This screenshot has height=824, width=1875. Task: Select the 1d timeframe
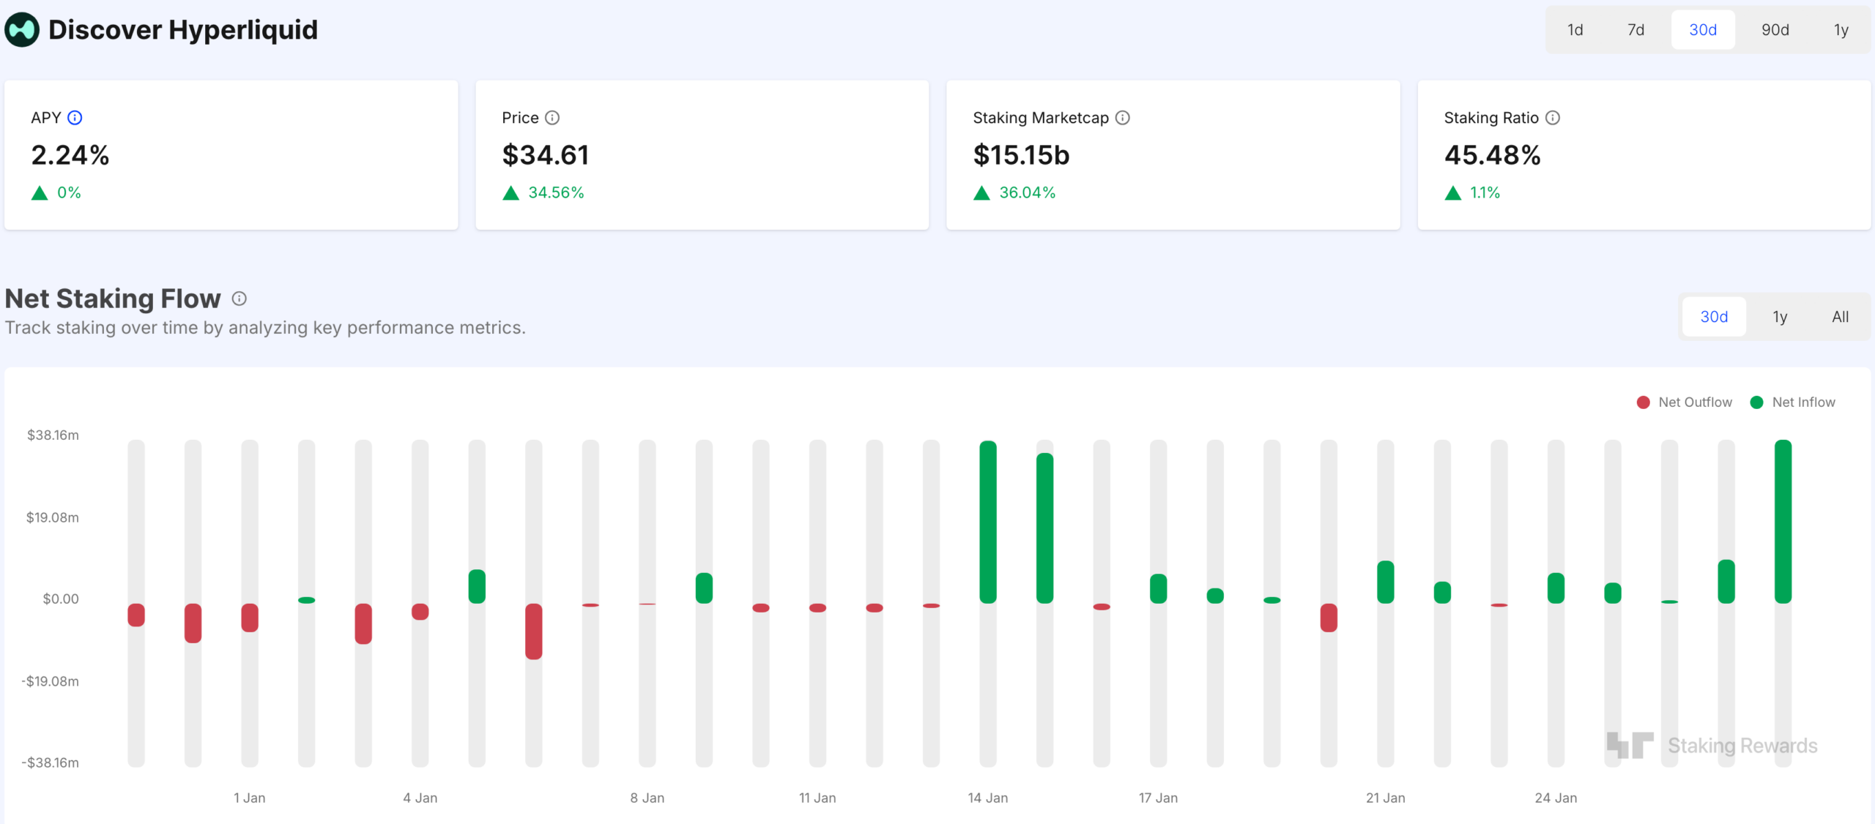click(1574, 29)
